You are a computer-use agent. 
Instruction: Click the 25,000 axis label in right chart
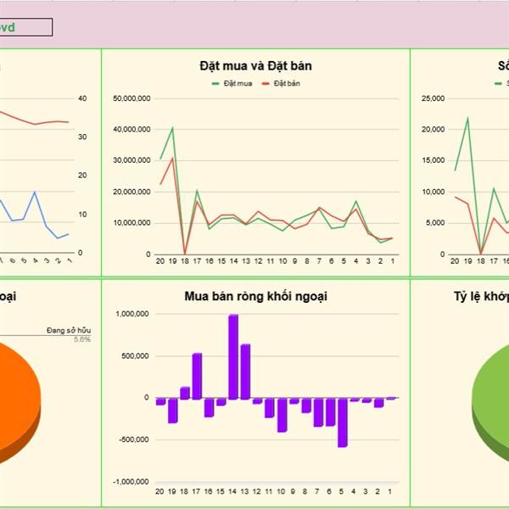(433, 98)
